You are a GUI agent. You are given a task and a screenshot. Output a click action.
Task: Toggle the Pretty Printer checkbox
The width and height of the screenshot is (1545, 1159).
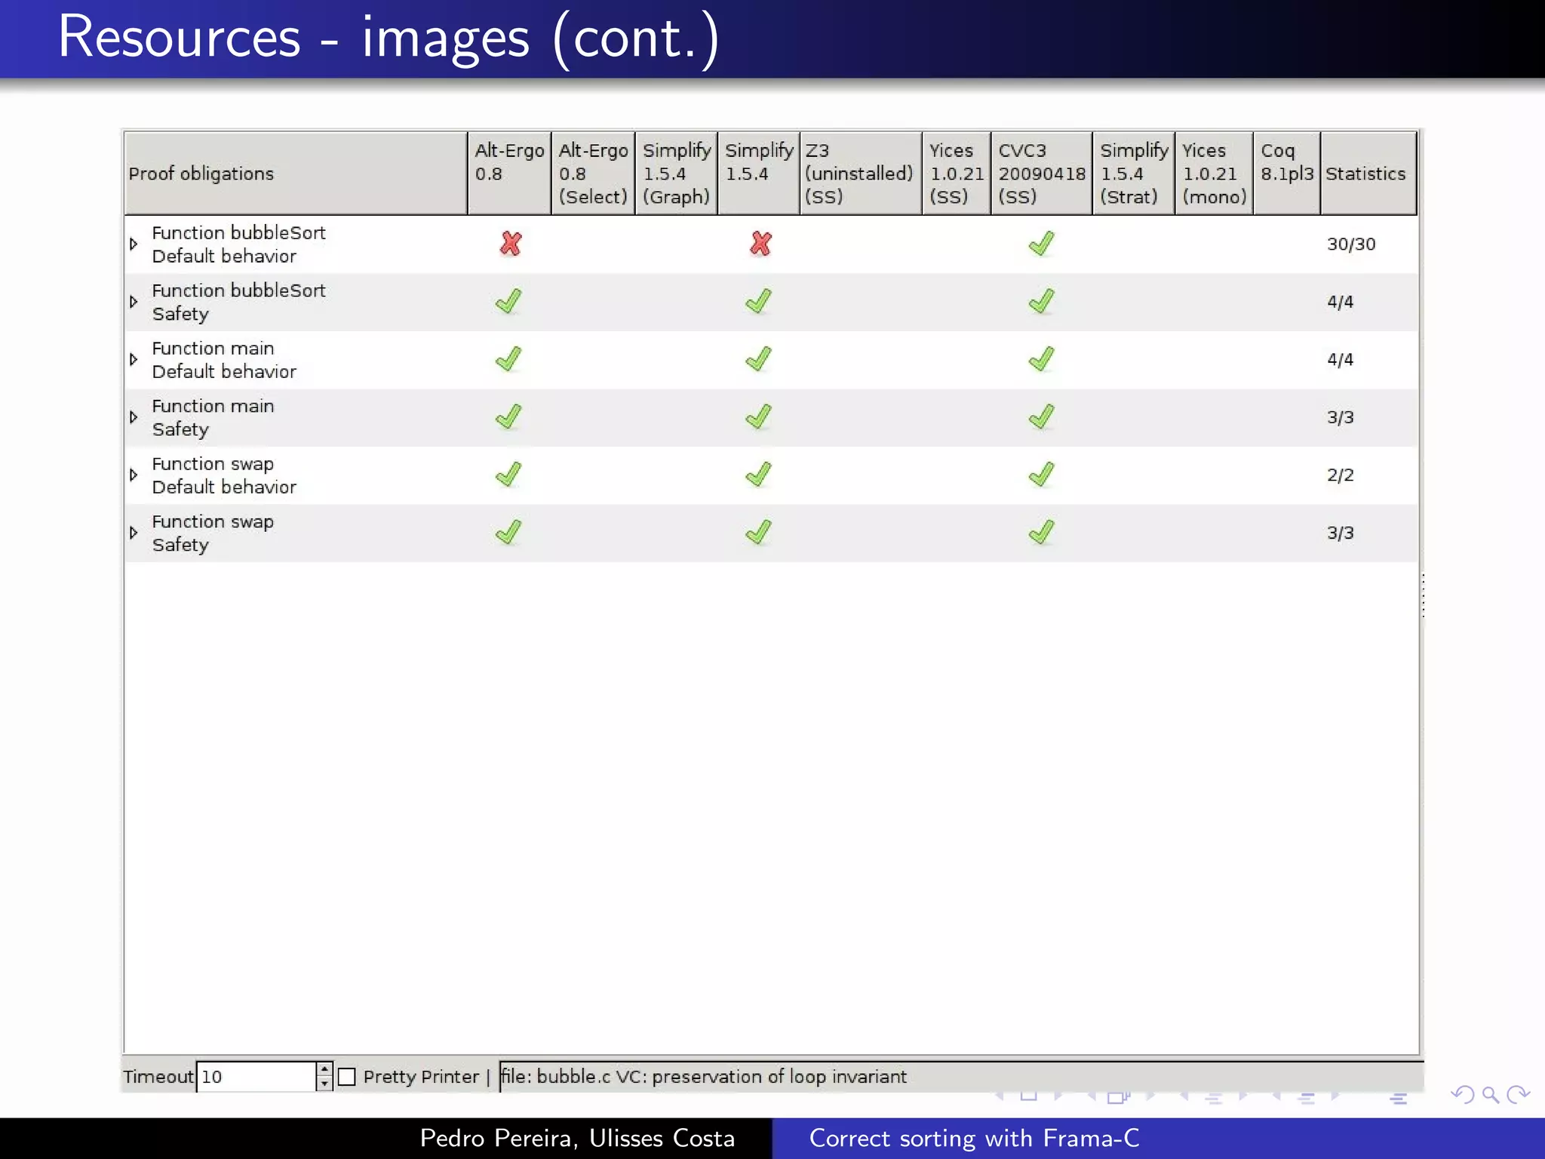pos(346,1076)
